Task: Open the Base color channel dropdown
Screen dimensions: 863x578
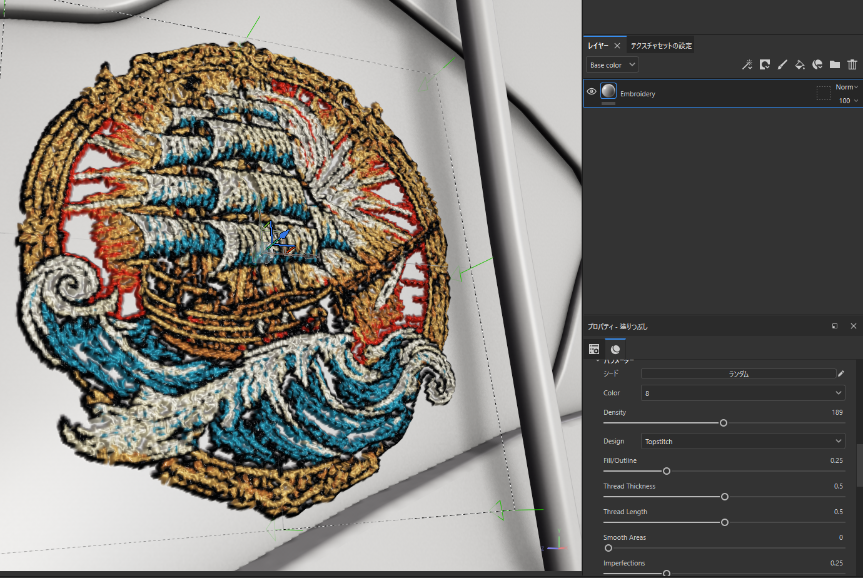Action: coord(612,64)
